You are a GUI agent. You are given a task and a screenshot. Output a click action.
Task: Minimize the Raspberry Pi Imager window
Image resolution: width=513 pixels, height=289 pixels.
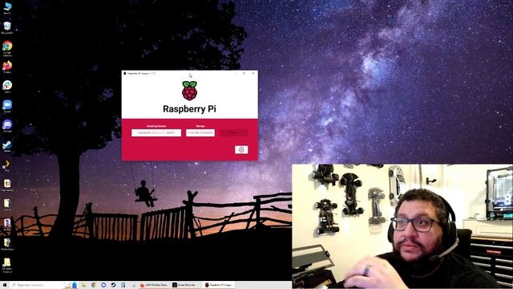235,73
